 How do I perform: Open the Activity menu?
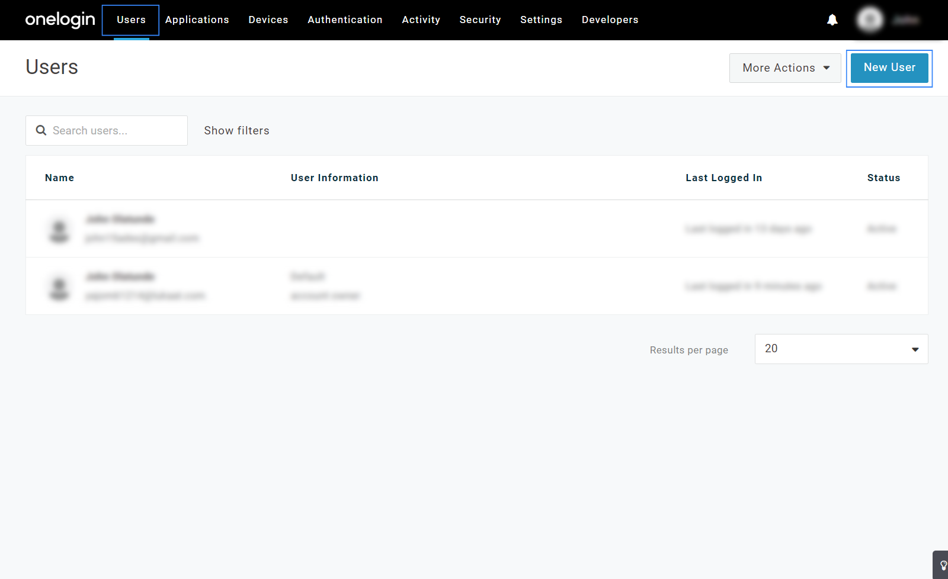tap(421, 20)
